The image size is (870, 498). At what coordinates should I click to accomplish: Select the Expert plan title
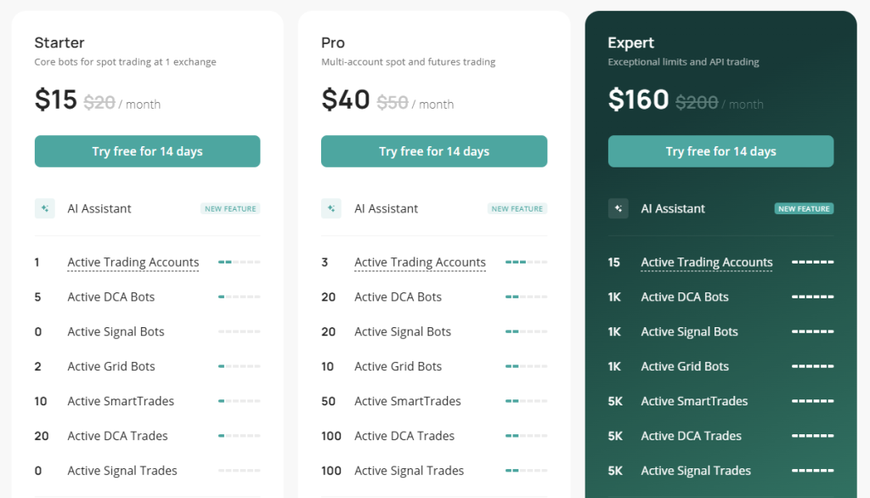click(631, 42)
